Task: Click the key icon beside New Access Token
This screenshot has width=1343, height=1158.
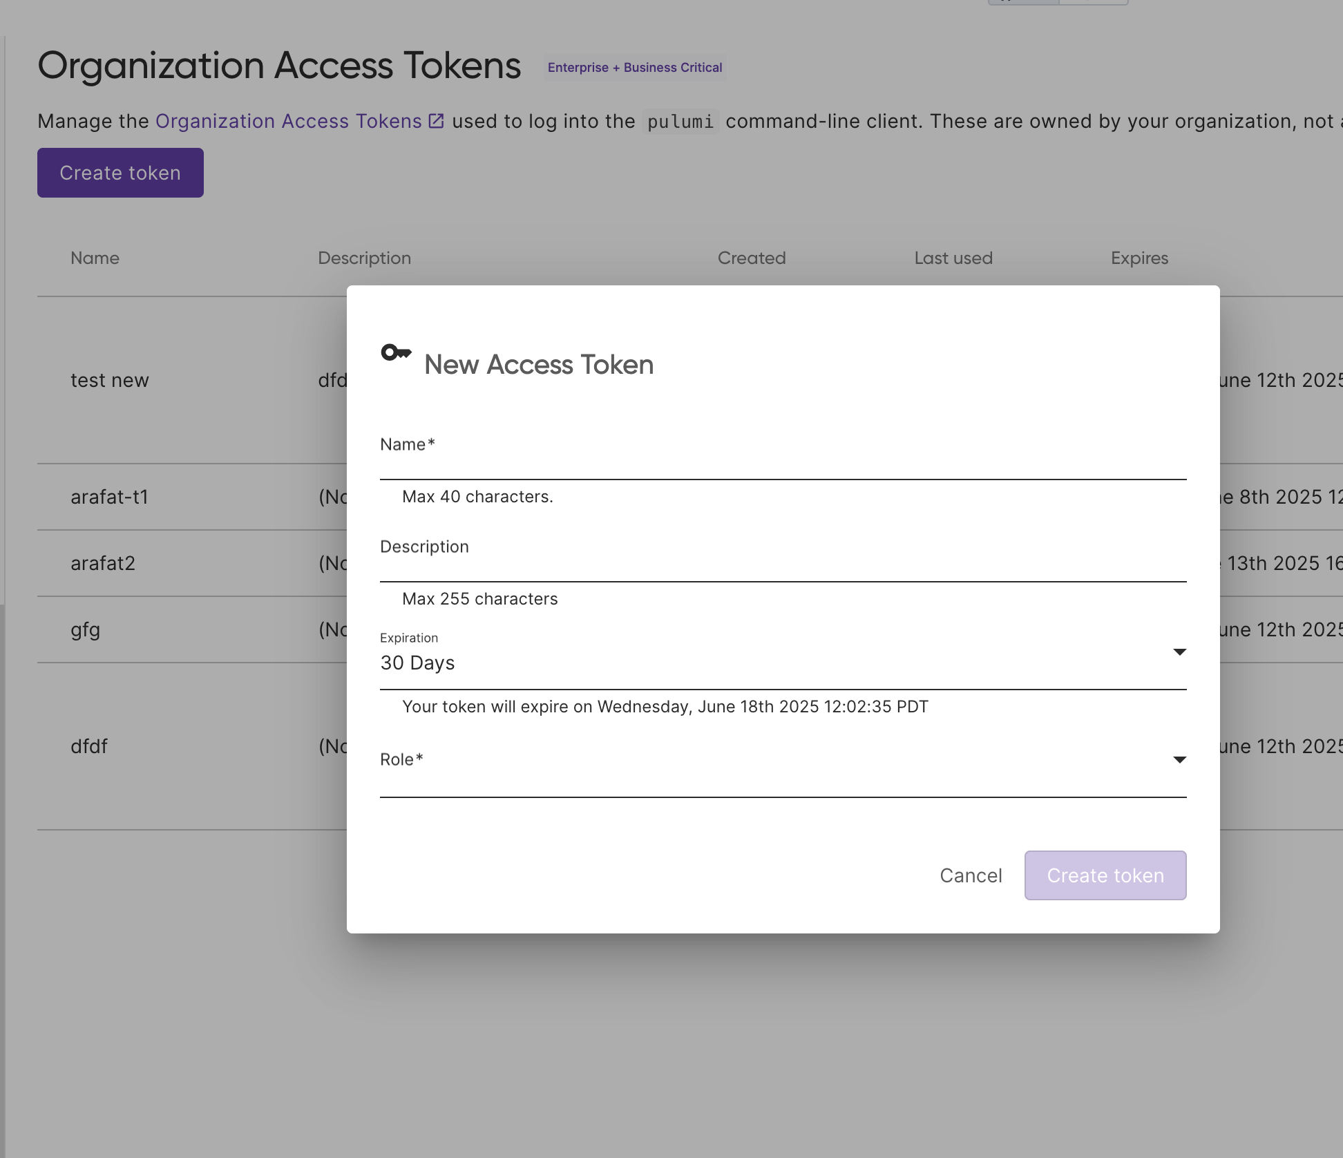Action: tap(396, 353)
